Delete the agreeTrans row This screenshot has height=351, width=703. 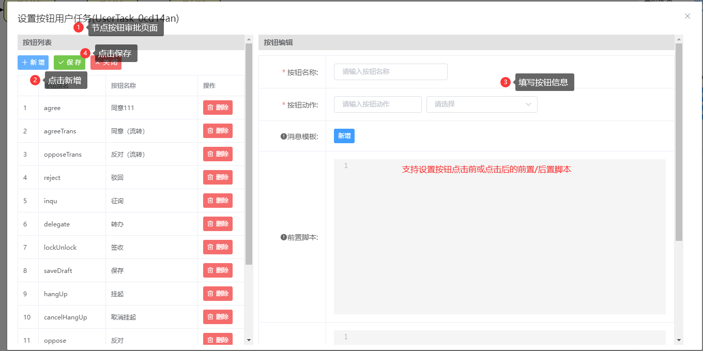(218, 131)
